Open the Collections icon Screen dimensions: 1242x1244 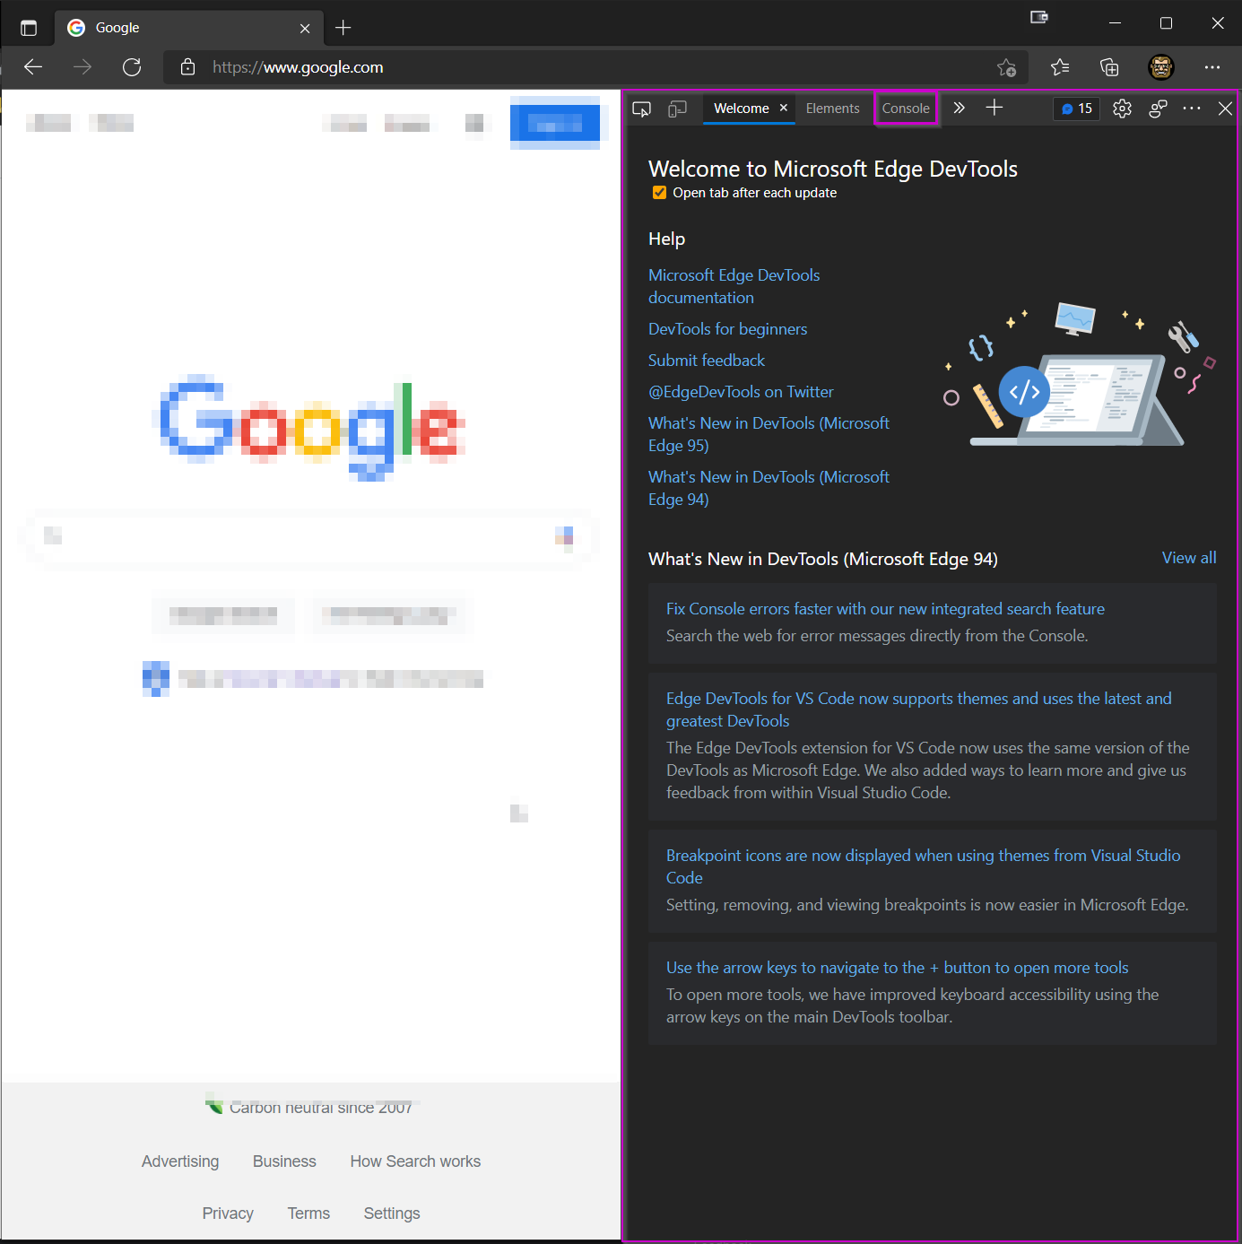point(1109,67)
